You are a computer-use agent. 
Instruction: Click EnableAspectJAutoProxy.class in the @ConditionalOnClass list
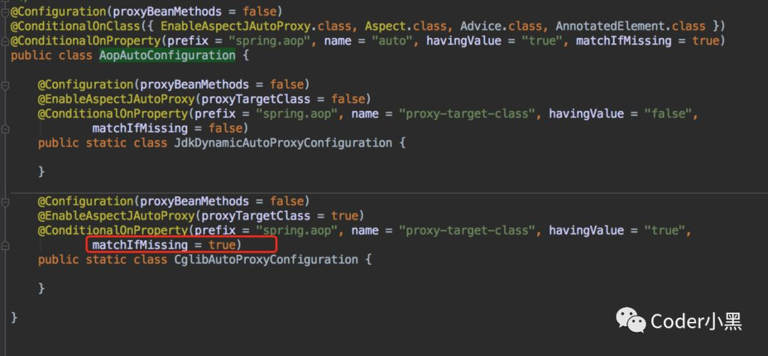point(256,26)
